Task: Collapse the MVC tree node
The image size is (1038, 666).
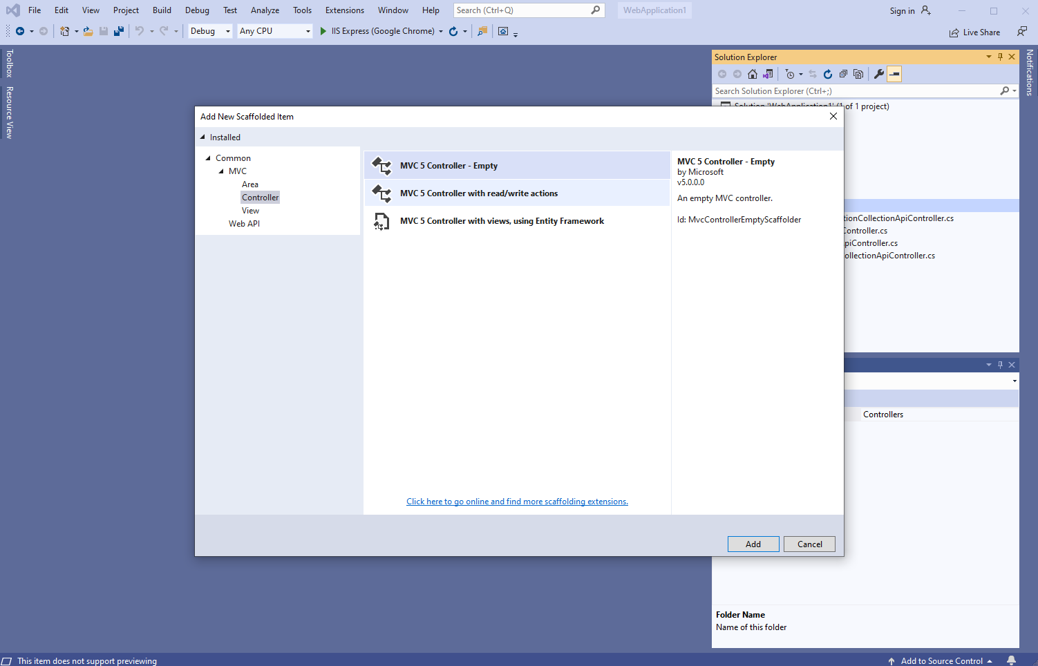Action: [221, 171]
